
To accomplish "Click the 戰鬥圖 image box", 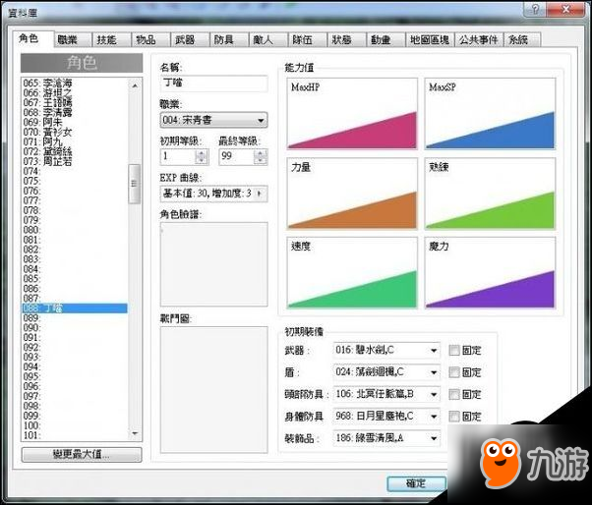I will [213, 390].
